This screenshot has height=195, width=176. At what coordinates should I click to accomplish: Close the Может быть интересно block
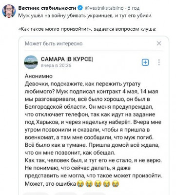[159, 43]
